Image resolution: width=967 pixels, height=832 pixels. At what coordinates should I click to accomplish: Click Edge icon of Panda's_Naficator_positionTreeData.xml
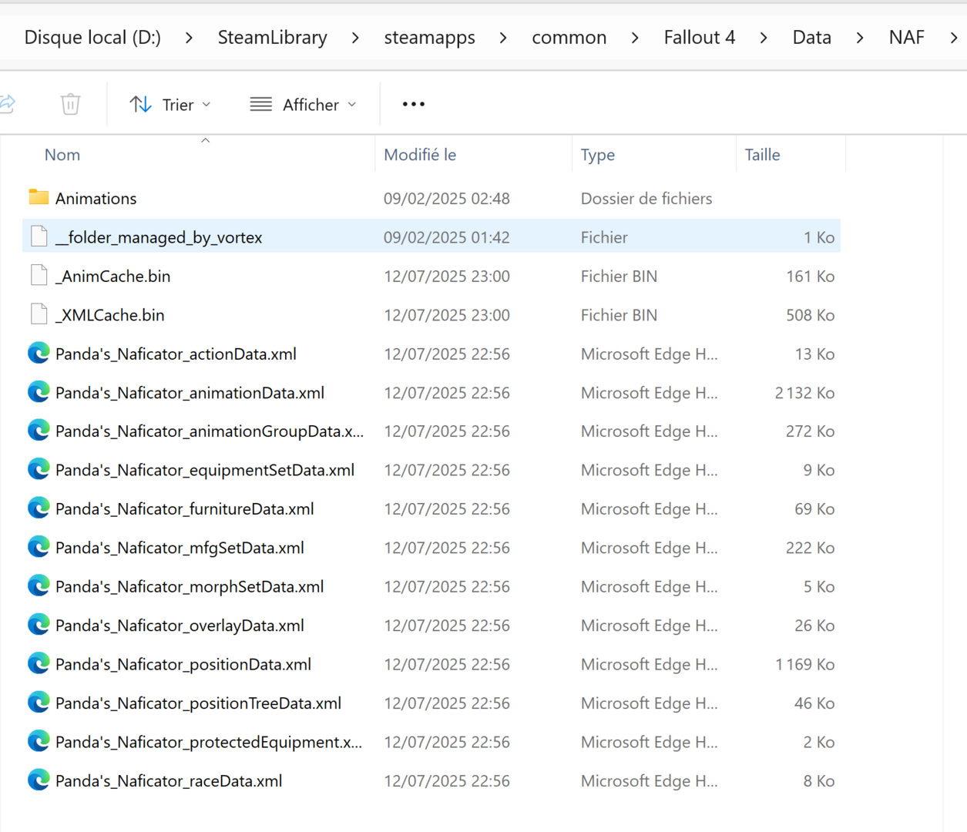(39, 702)
